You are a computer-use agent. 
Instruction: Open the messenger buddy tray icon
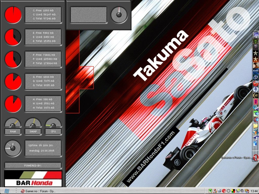pyautogui.click(x=215, y=191)
